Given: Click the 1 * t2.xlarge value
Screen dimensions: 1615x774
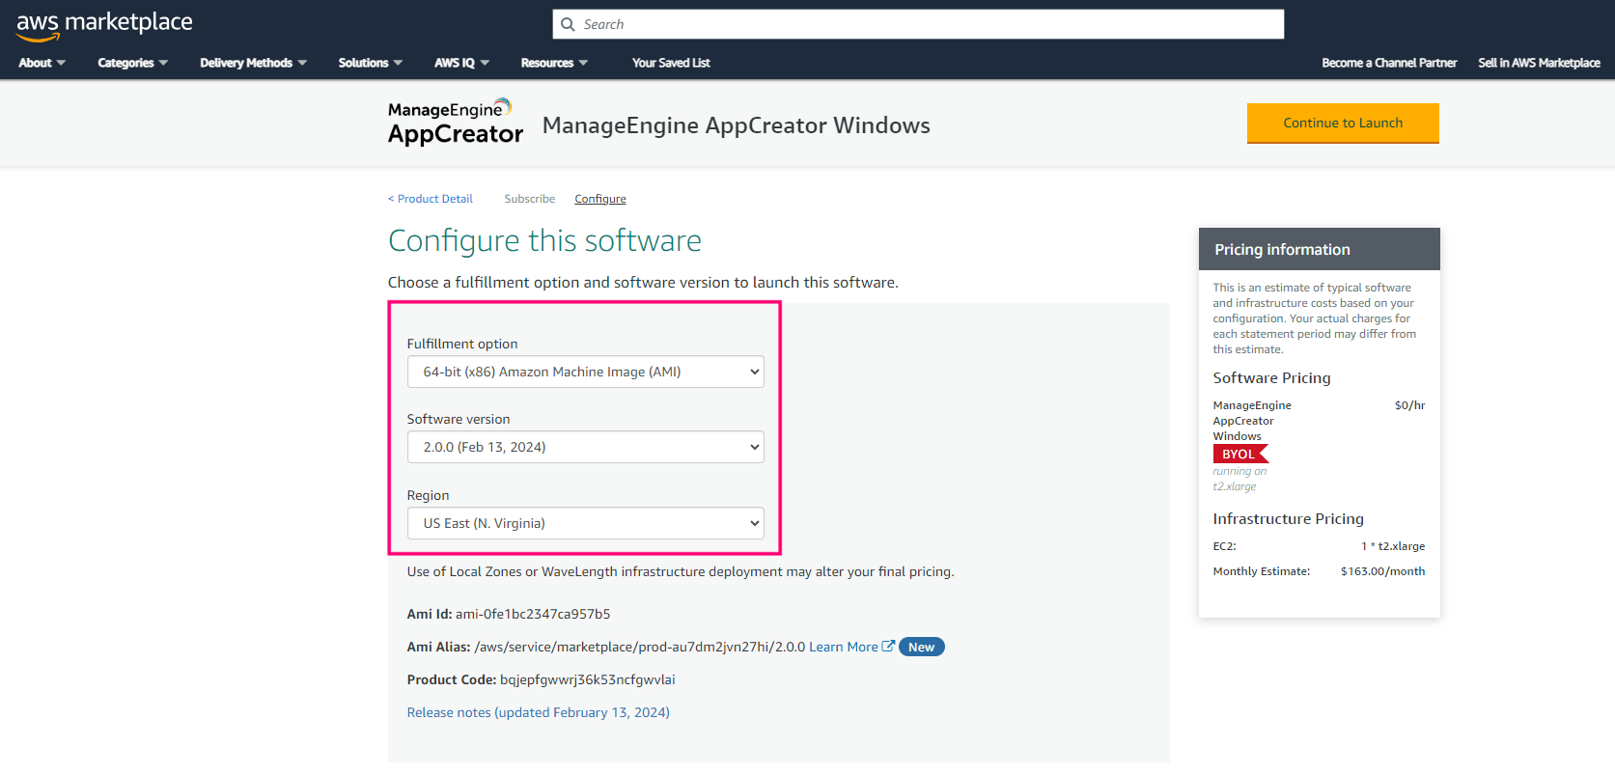Looking at the screenshot, I should click(x=1393, y=546).
